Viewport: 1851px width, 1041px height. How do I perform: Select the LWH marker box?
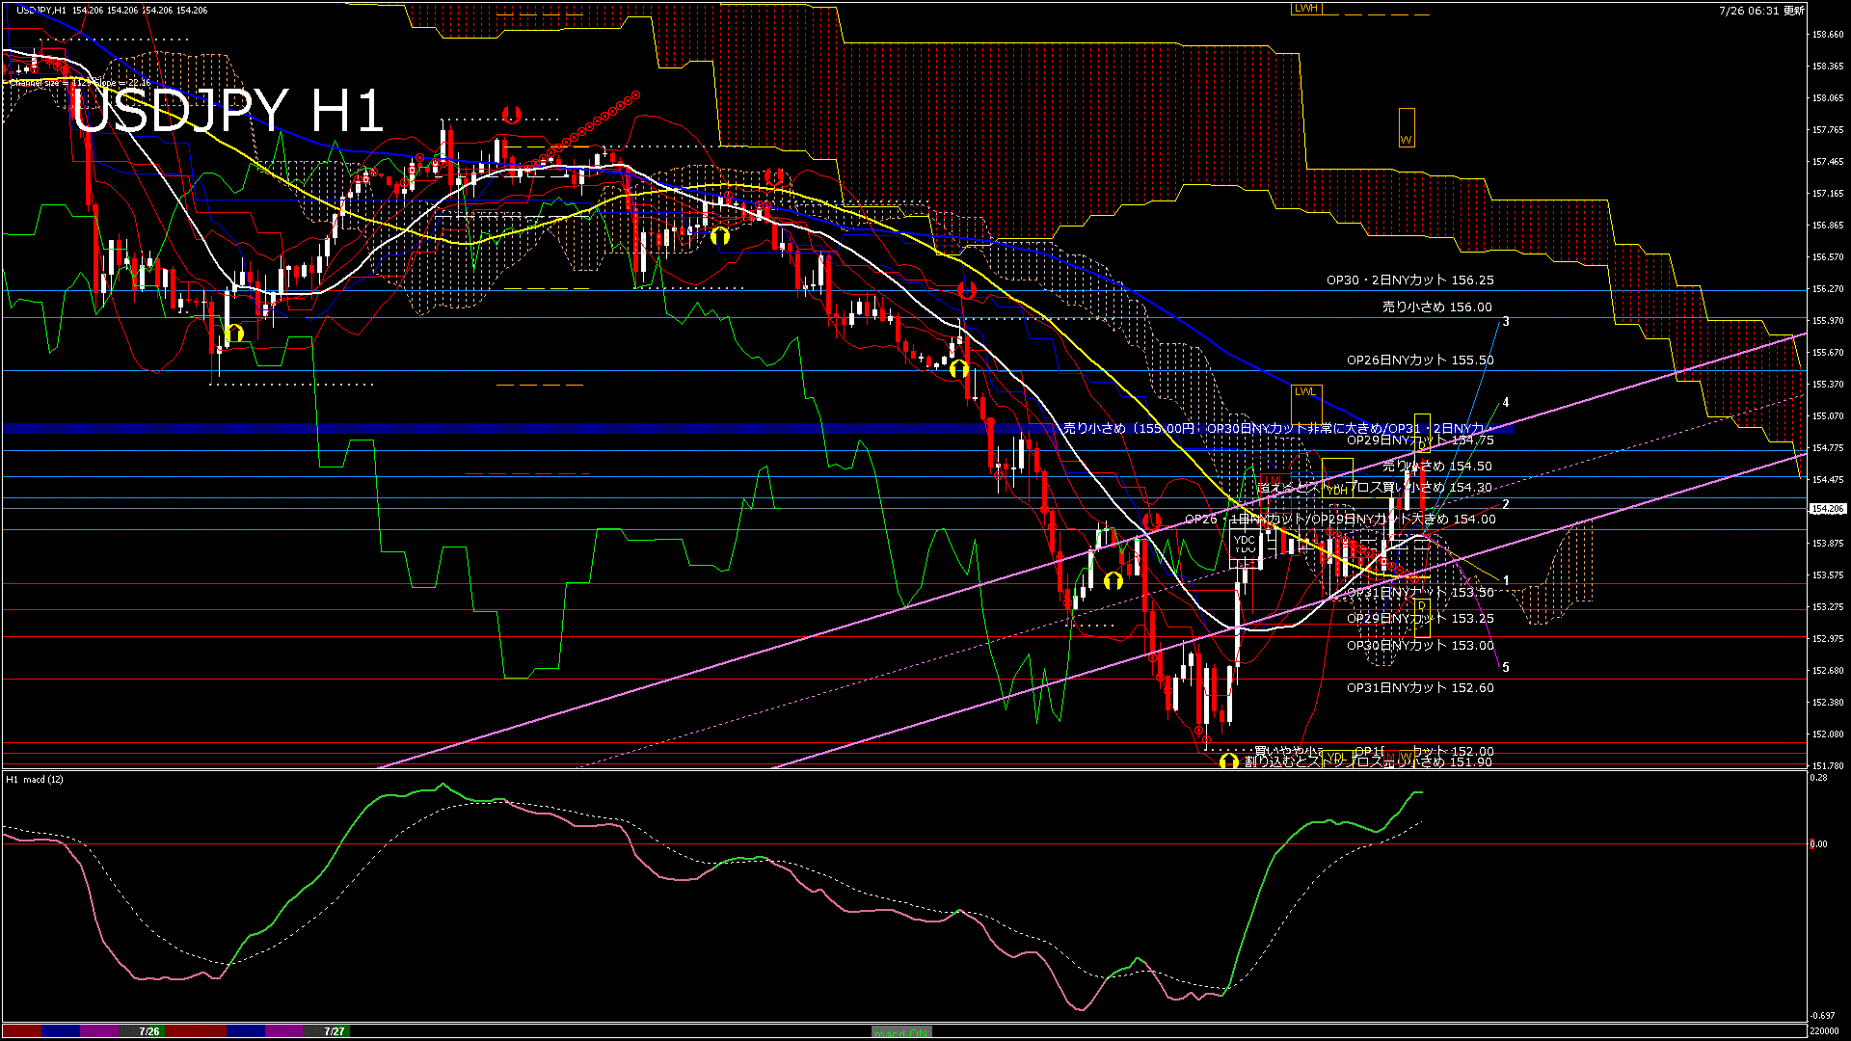point(1305,8)
